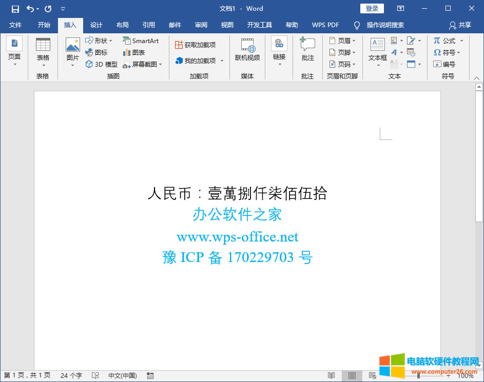Insert a 3D 模型
Viewport: 484px width, 382px height.
tap(101, 64)
